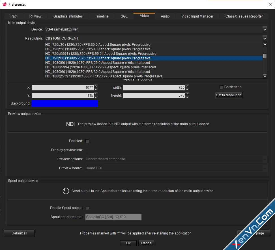Close the Preferences window
The height and width of the screenshot is (250, 275).
270,4
